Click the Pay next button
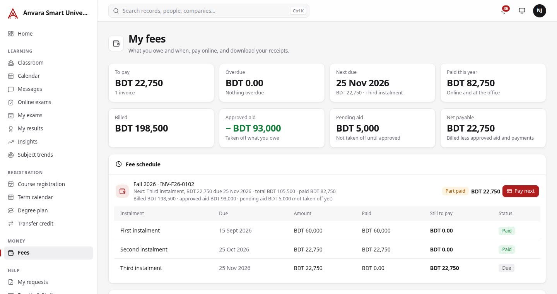This screenshot has width=557, height=294. point(520,191)
